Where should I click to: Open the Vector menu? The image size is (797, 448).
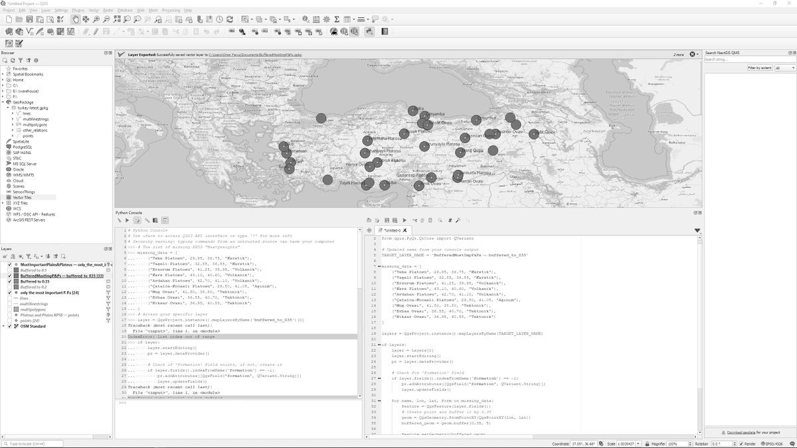point(94,11)
